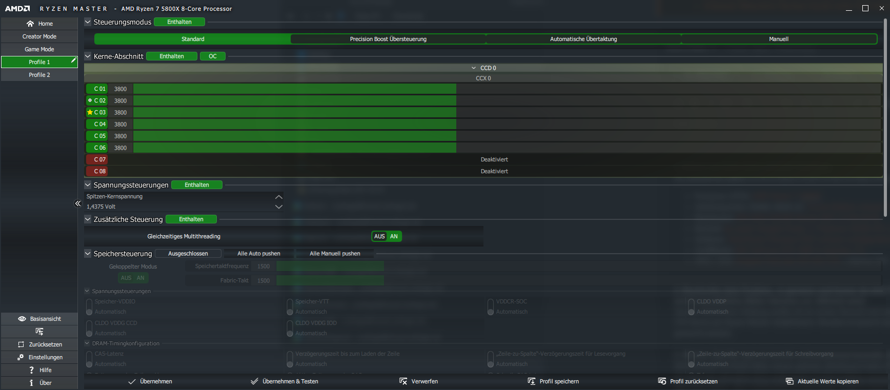Enable deactivated core C 07

click(97, 159)
